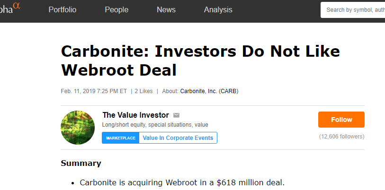The height and width of the screenshot is (190, 385).
Task: Click the search by symbol field
Action: (x=354, y=10)
